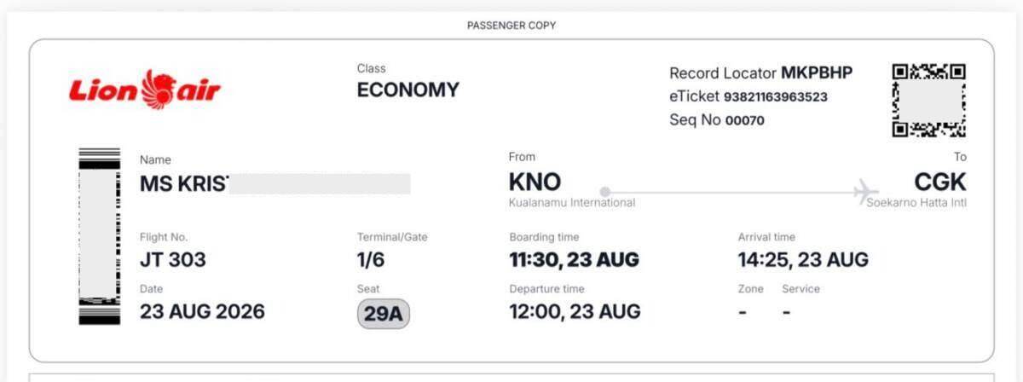Click the route origin dot marker
1023x382 pixels.
(605, 191)
